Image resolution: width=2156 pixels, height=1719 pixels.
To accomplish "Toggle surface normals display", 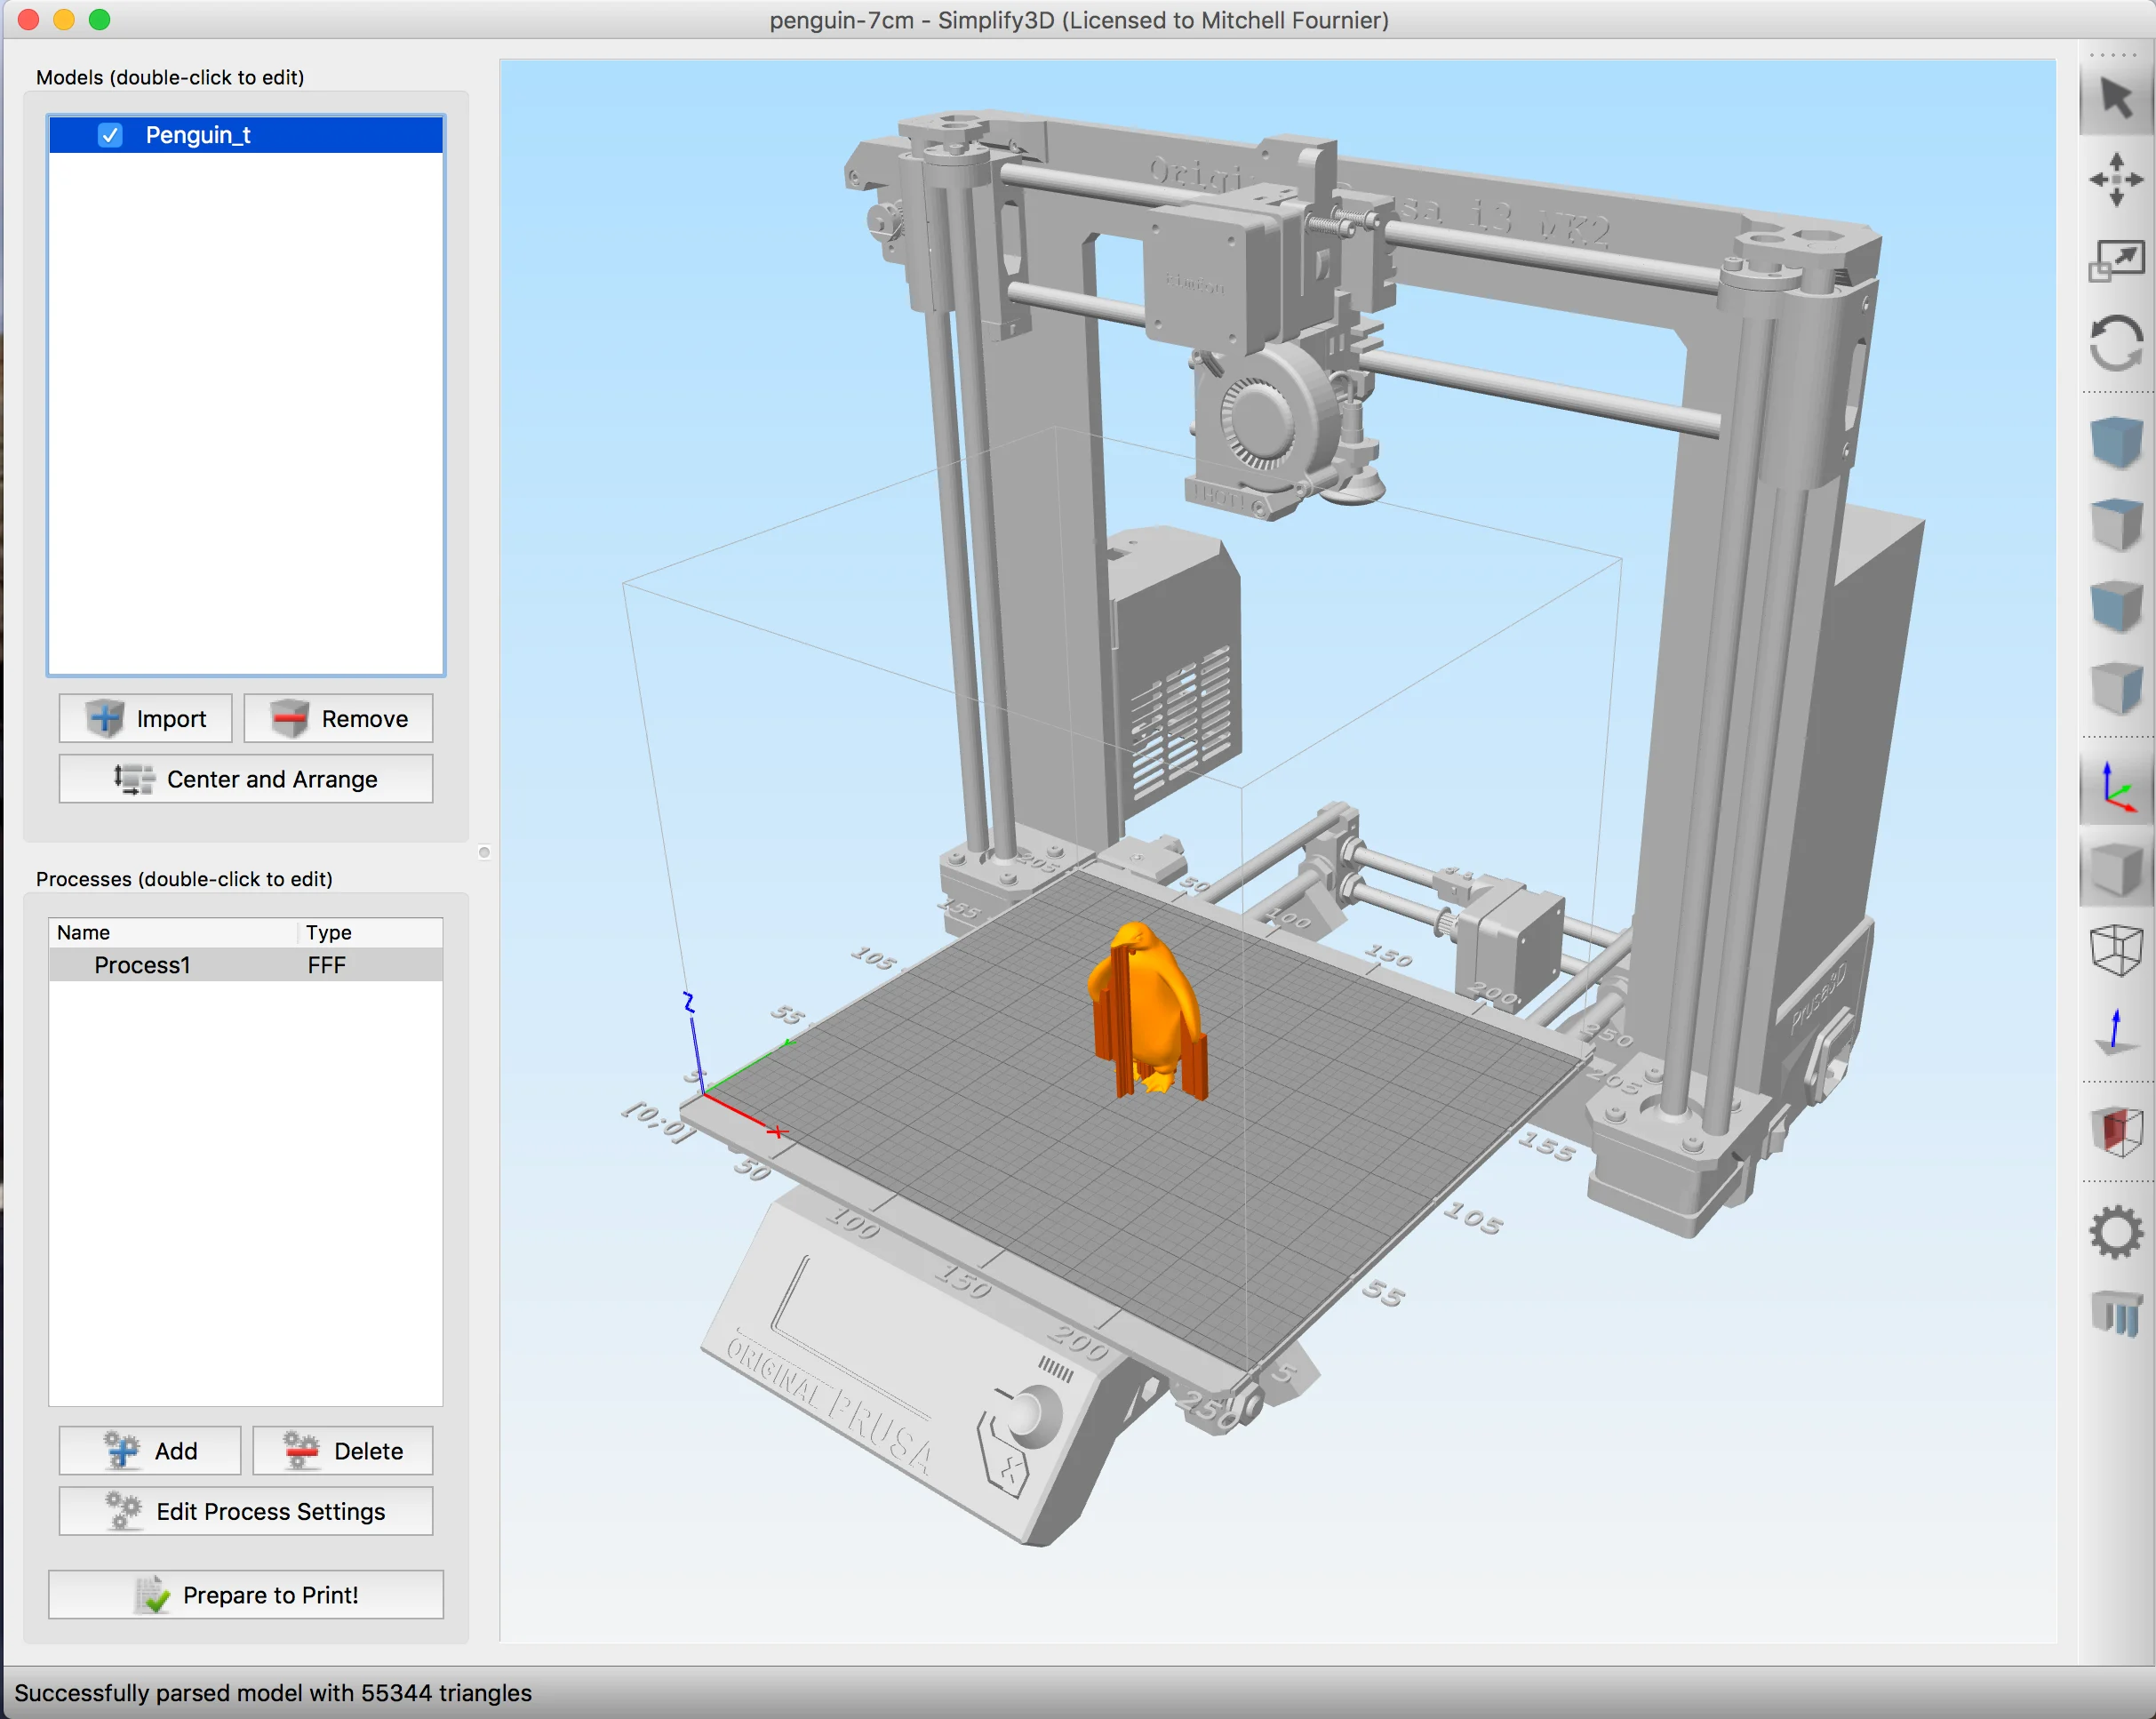I will click(x=2116, y=1031).
